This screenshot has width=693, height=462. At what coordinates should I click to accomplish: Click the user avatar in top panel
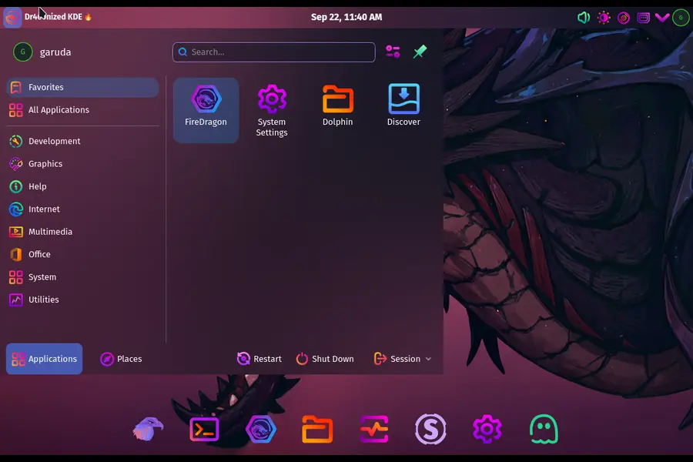click(x=681, y=18)
